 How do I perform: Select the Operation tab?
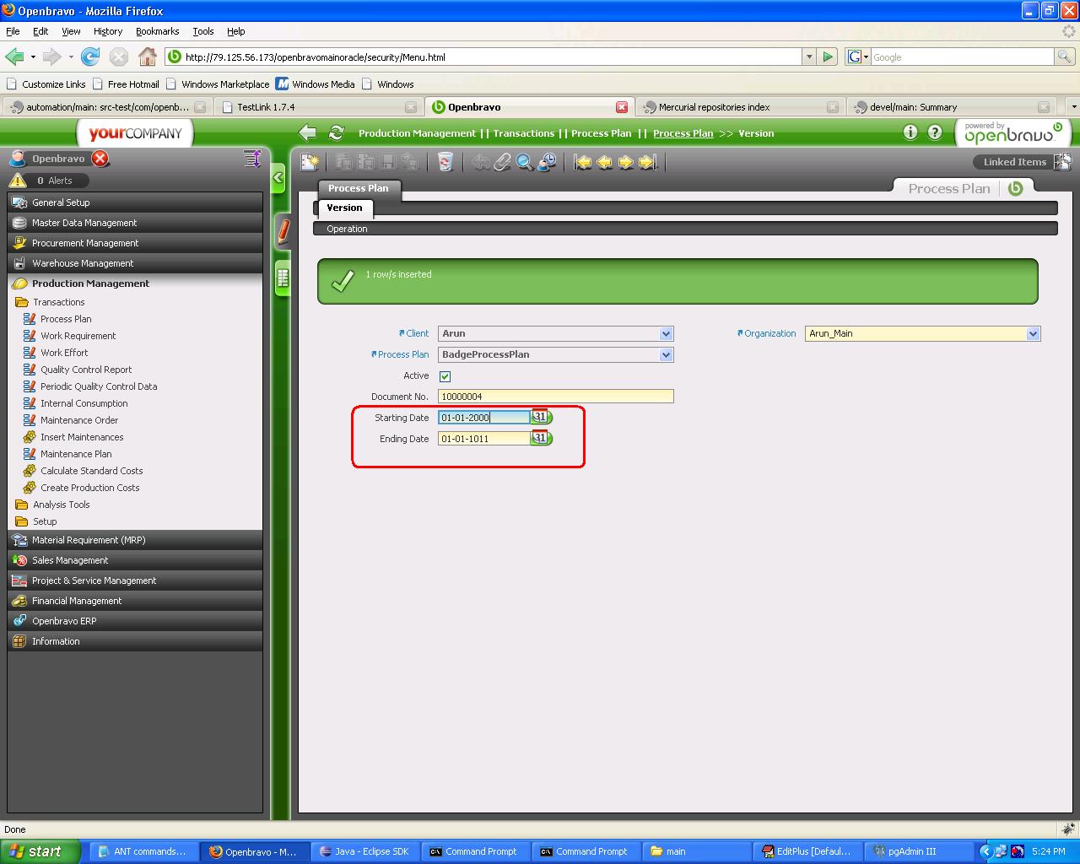[x=347, y=229]
